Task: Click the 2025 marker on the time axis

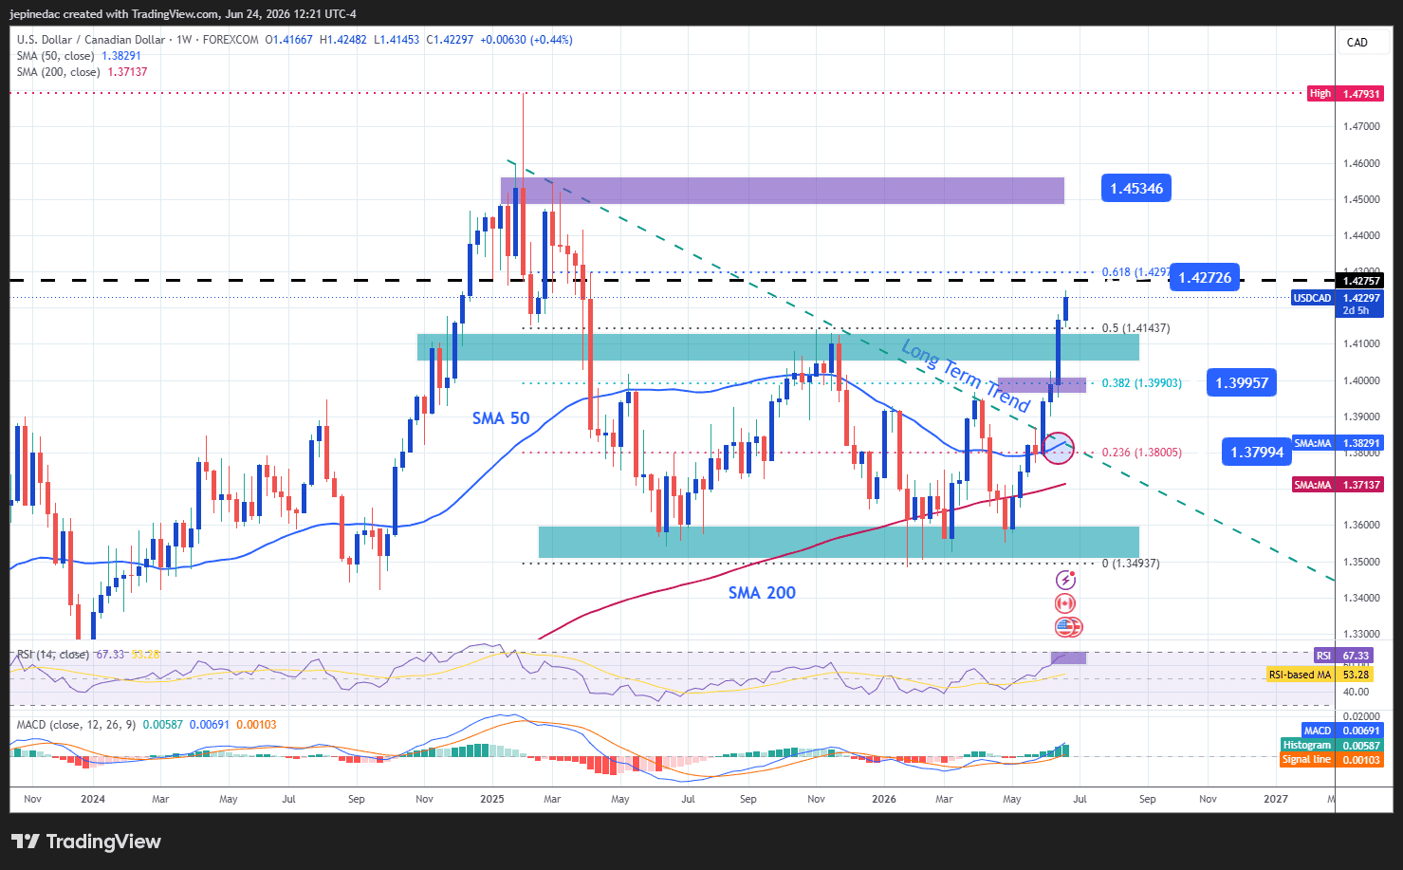Action: tap(491, 799)
